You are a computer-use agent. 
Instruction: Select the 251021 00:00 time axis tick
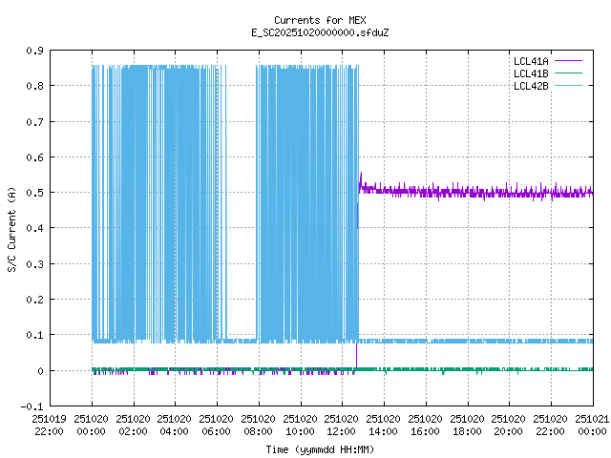(x=592, y=424)
